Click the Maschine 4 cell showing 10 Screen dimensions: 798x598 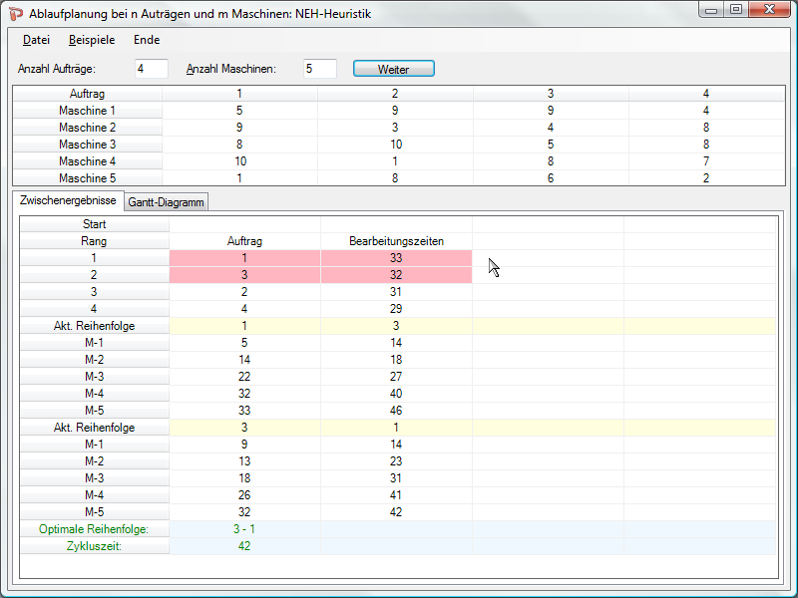click(x=239, y=161)
